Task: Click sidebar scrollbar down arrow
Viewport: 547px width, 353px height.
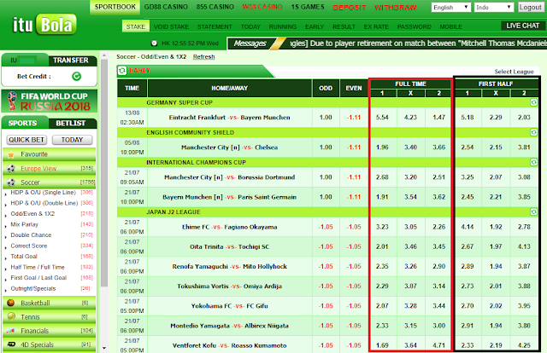Action: [x=104, y=348]
